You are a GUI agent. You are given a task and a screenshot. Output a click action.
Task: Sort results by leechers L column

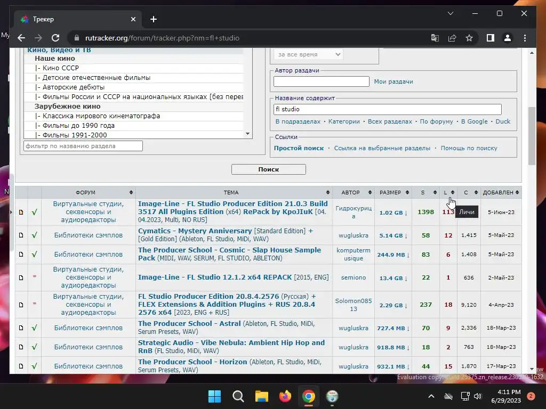point(448,192)
